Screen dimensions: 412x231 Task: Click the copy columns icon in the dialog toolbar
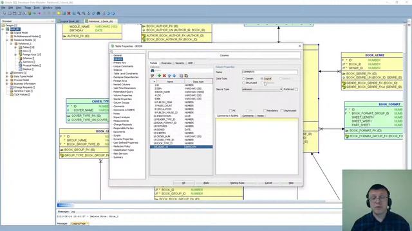tap(182, 76)
